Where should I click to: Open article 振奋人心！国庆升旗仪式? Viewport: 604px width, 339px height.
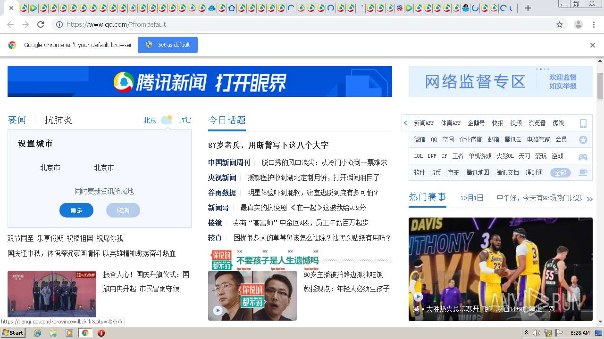146,281
